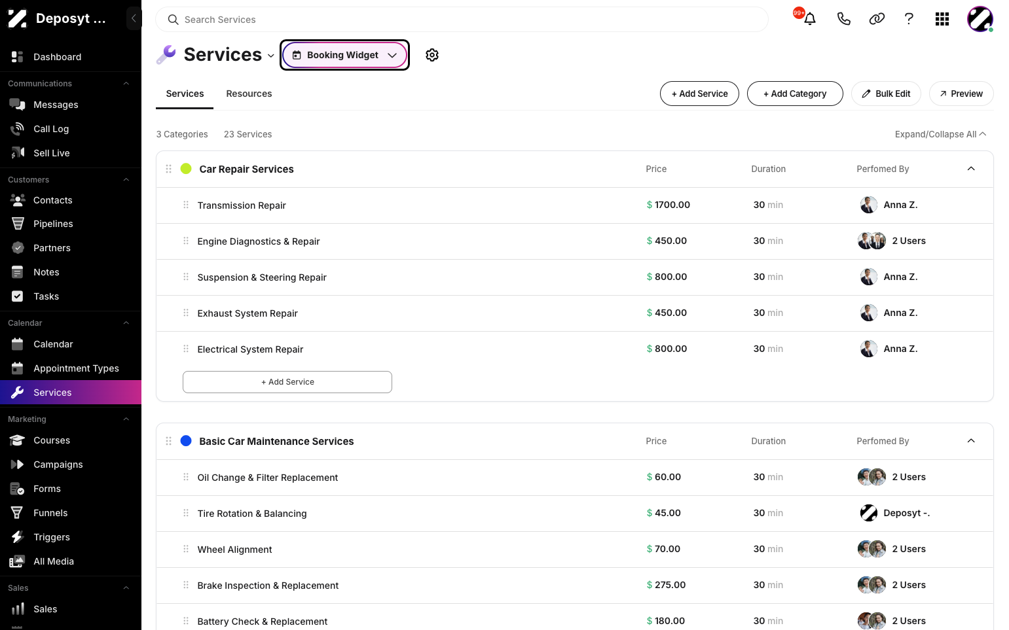Open the Booking Widget dropdown
The image size is (1009, 630).
pos(344,55)
